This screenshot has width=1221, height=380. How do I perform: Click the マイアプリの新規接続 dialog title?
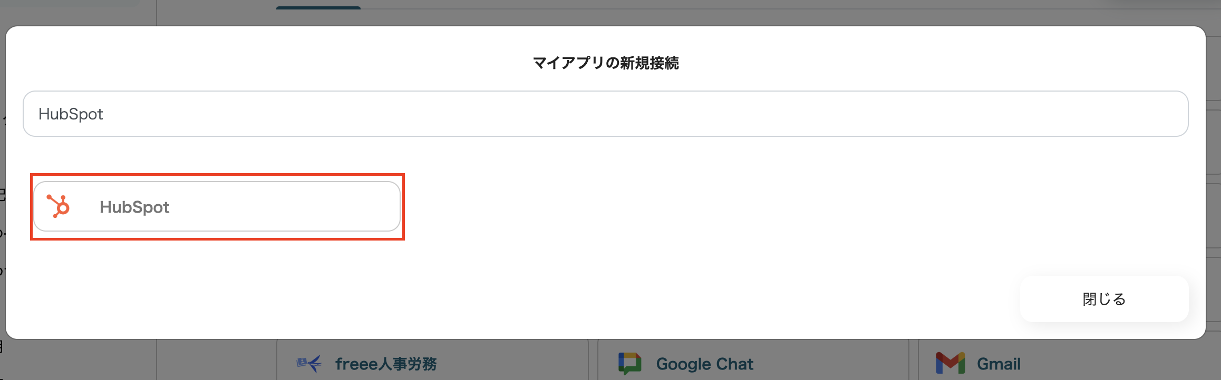pyautogui.click(x=605, y=63)
